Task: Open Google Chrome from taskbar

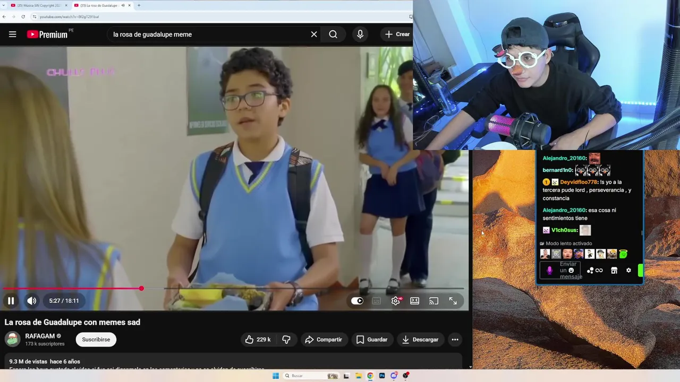Action: (370, 376)
